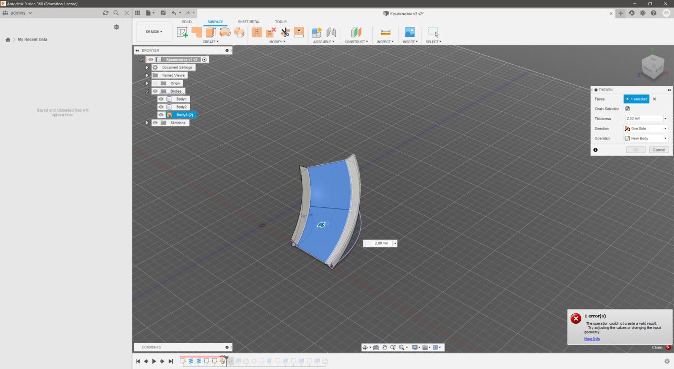
Task: Click the Joint tool icon
Action: pyautogui.click(x=331, y=33)
